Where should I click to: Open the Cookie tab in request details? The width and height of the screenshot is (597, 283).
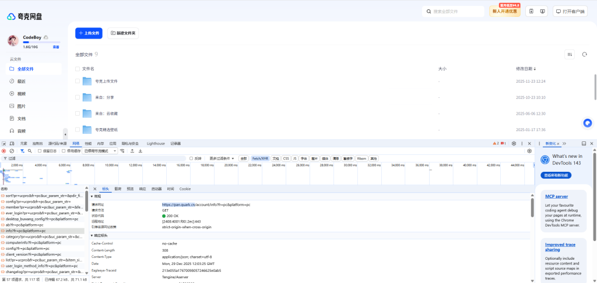(185, 189)
